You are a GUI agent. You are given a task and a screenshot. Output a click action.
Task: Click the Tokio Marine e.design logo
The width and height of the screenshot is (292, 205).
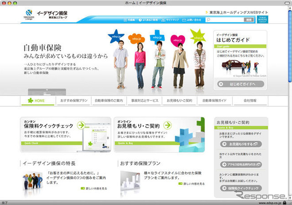(29, 15)
